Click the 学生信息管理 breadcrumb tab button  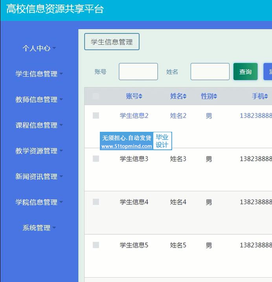(112, 42)
